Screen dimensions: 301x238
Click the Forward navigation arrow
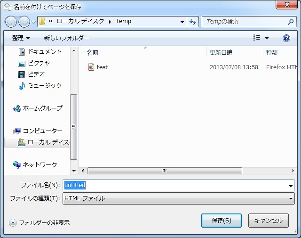(x=24, y=22)
